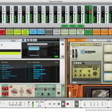This screenshot has height=112, width=112.
Task: Turn the LFO 2 Rate knob
Action: coord(14,91)
